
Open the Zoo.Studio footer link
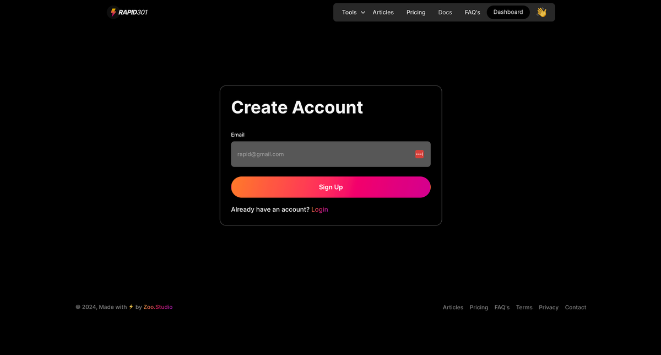tap(158, 307)
